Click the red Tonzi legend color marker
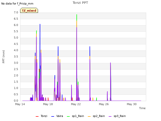 click(x=37, y=116)
